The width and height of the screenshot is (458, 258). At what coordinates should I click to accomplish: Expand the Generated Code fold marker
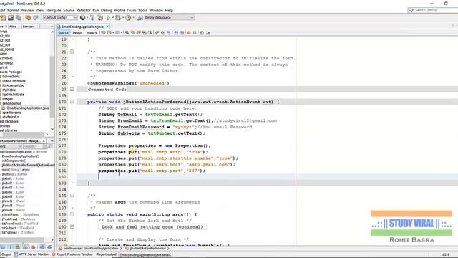[72, 89]
